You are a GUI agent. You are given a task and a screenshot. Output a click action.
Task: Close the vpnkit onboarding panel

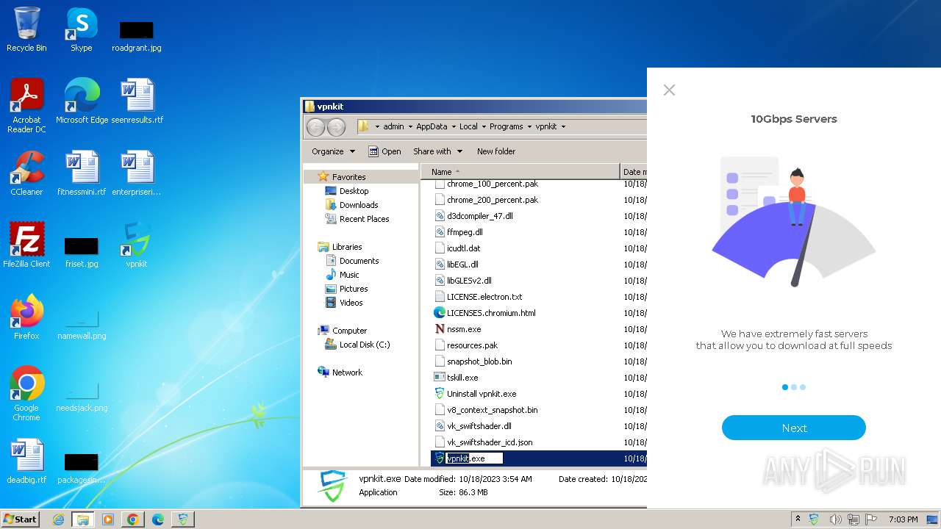pyautogui.click(x=669, y=90)
